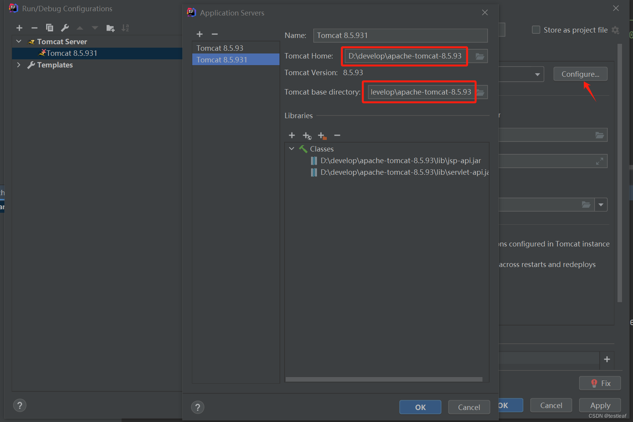Open dropdown arrow next to folder field
Screen dimensions: 633x422
pyautogui.click(x=601, y=205)
